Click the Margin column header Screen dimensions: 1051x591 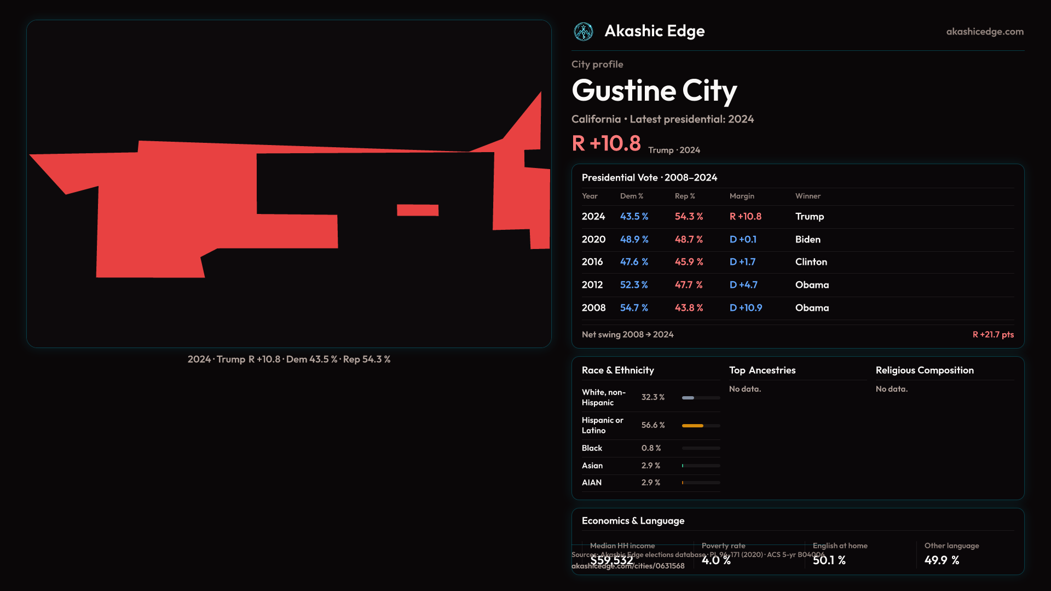coord(741,196)
